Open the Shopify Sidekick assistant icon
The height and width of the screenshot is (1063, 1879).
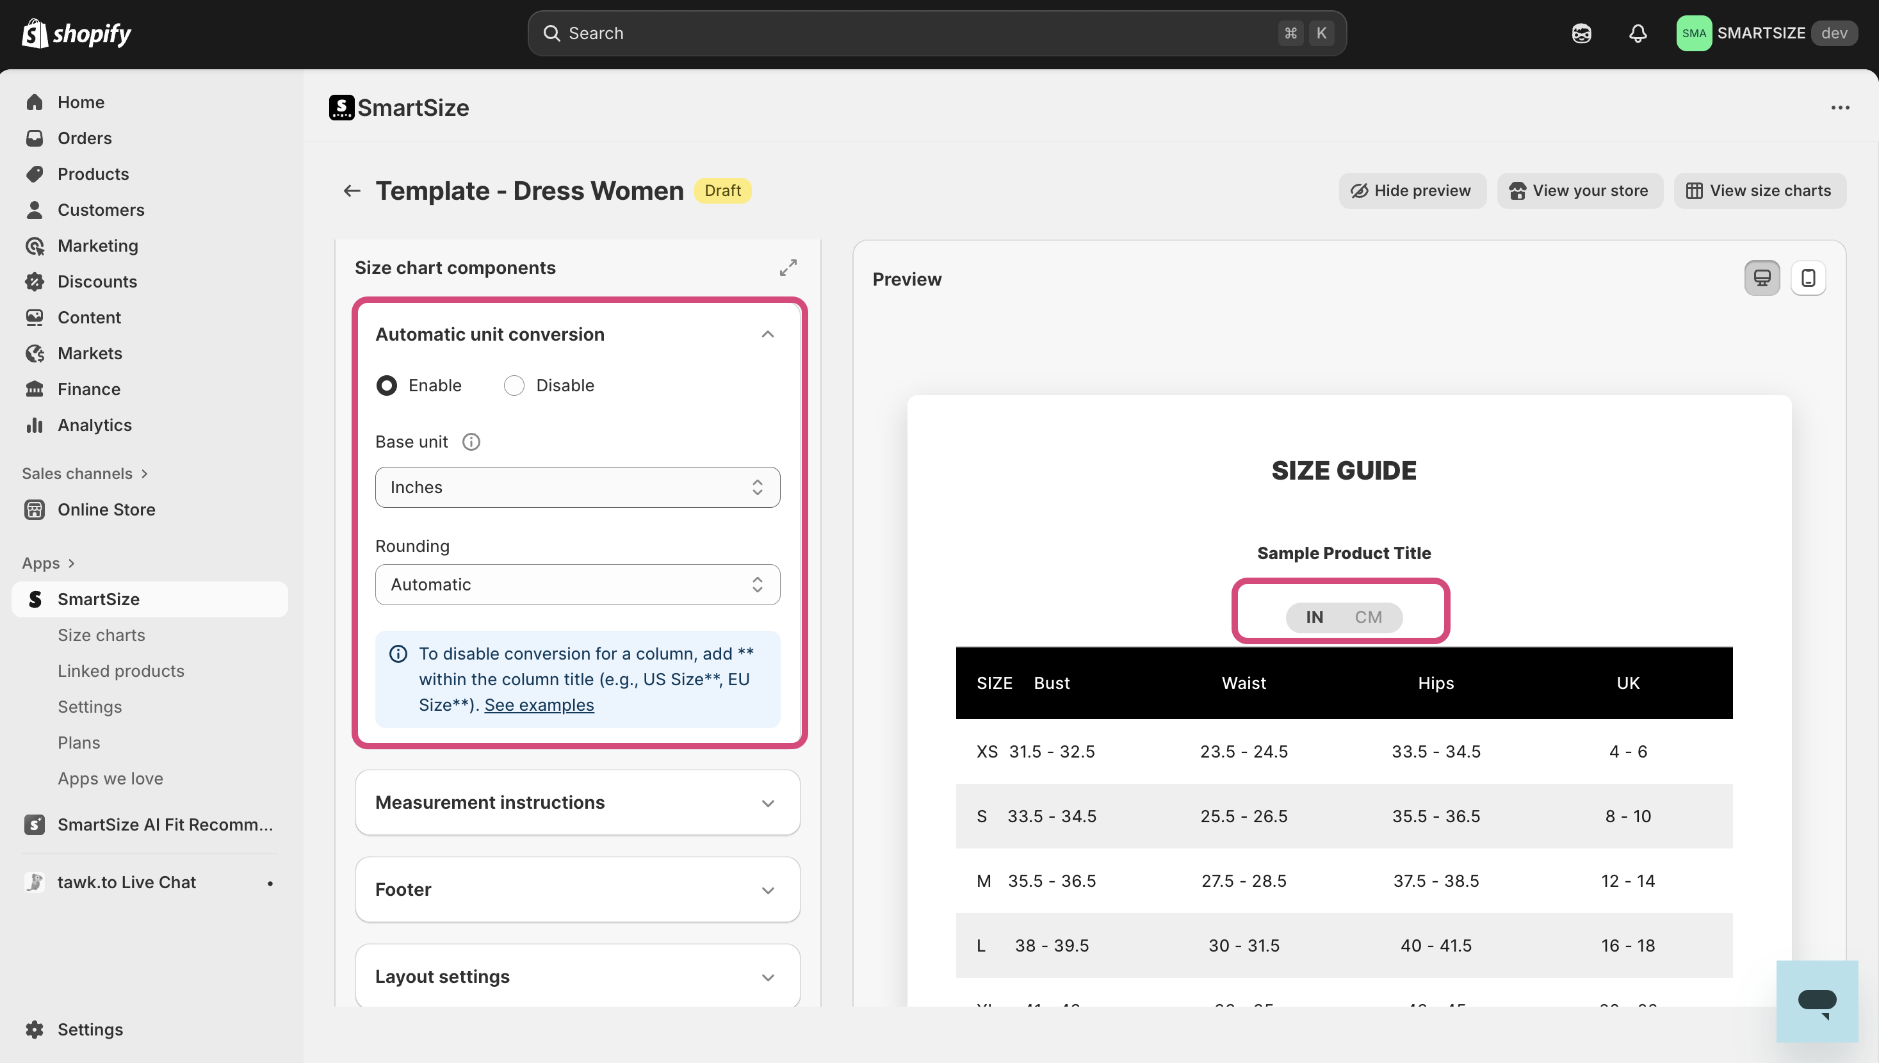click(x=1581, y=33)
